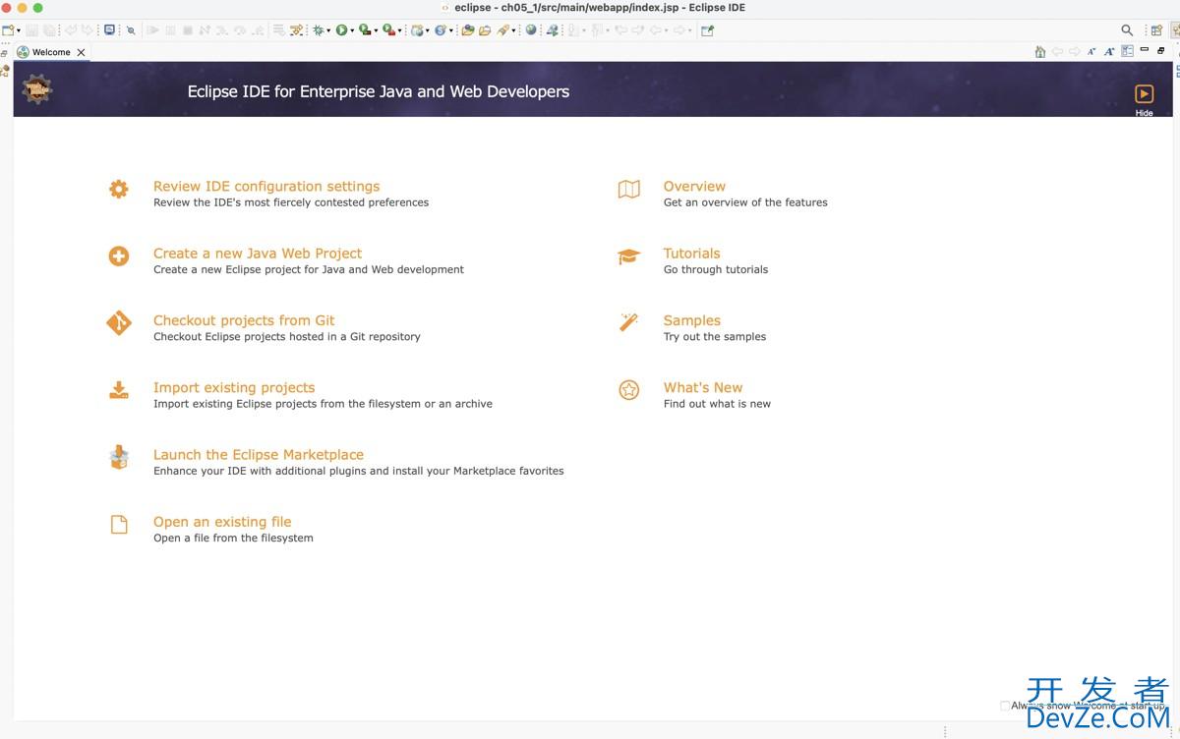Click the Reduce font size icon
Screen dimensions: 1180x739
(x=1091, y=52)
